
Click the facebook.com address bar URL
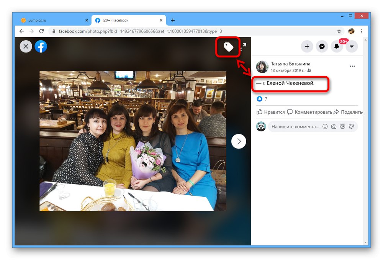140,31
